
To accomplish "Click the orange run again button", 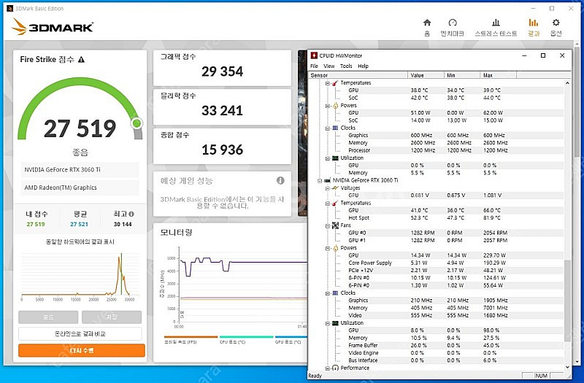I will (82, 350).
